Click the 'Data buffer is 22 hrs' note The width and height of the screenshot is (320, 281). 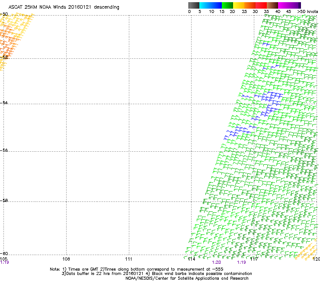pyautogui.click(x=157, y=274)
